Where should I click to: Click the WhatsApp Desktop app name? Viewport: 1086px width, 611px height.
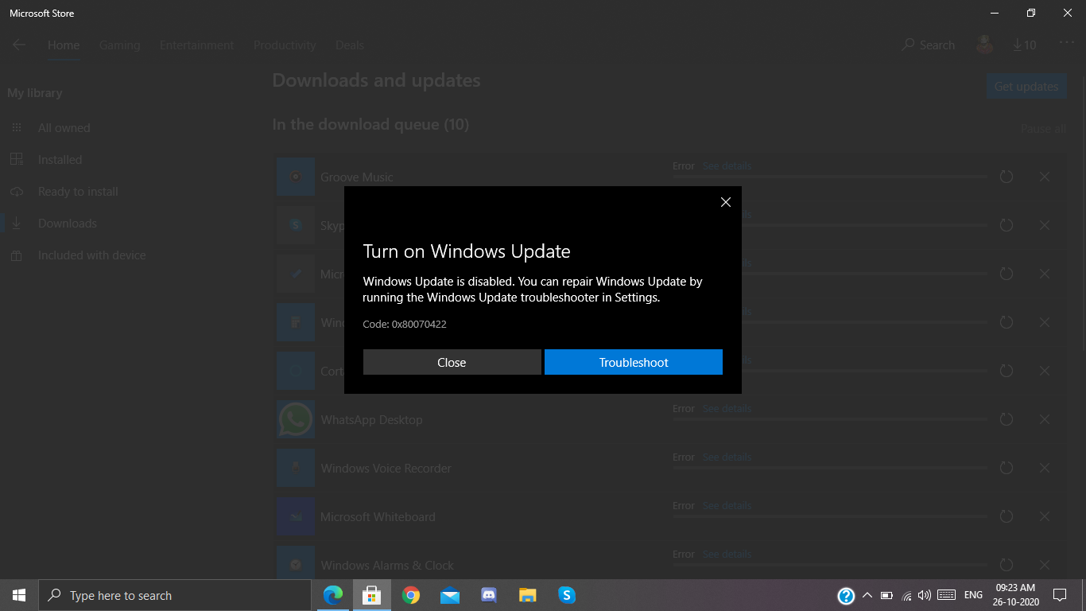click(371, 420)
